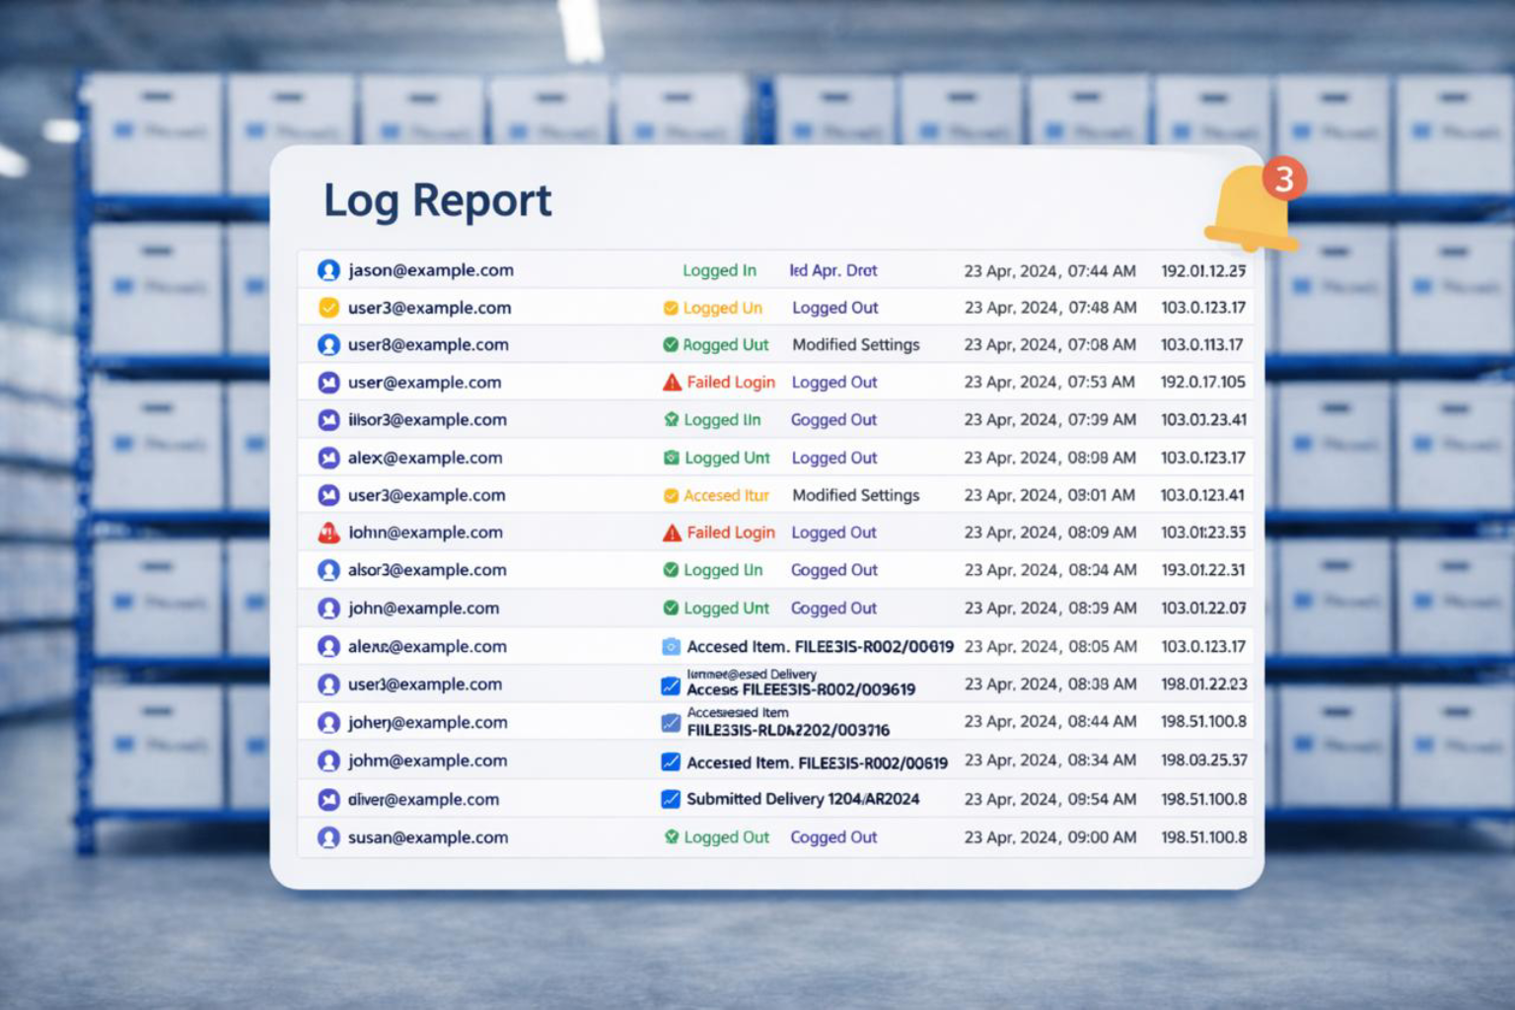This screenshot has height=1010, width=1515.
Task: Click IP address 192.0.17.105
Action: pos(1202,382)
